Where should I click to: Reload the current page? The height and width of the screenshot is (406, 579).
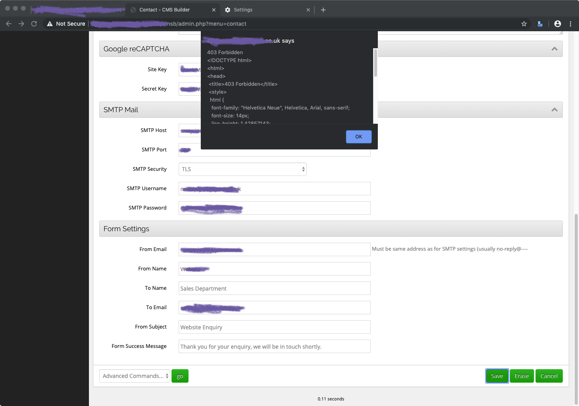click(x=34, y=24)
